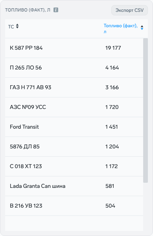Click the Топливо (факт), л column header
The image size is (153, 236).
121,28
